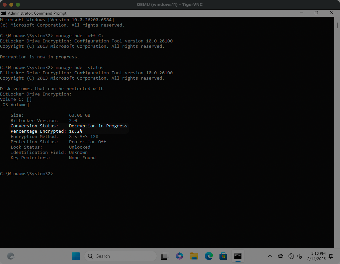Screen dimensions: 340x264
Task: Minimize the Command Prompt window
Action: (301, 13)
